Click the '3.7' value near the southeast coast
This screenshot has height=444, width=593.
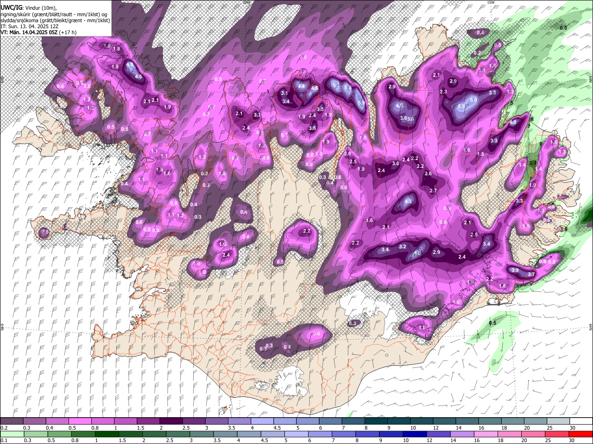point(531,275)
